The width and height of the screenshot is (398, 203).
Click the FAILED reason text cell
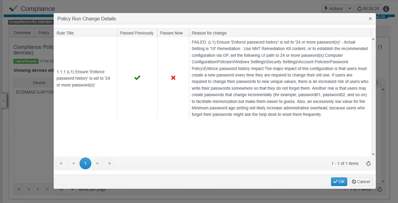point(280,78)
